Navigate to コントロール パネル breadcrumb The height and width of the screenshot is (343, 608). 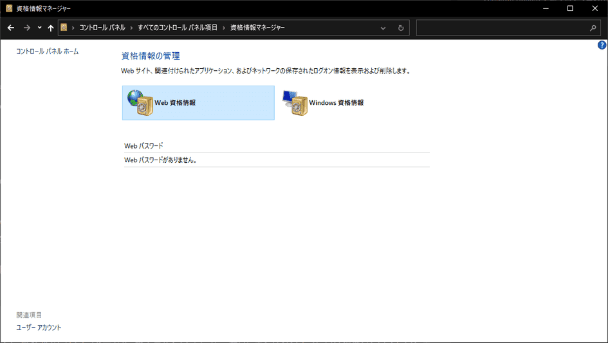[102, 28]
